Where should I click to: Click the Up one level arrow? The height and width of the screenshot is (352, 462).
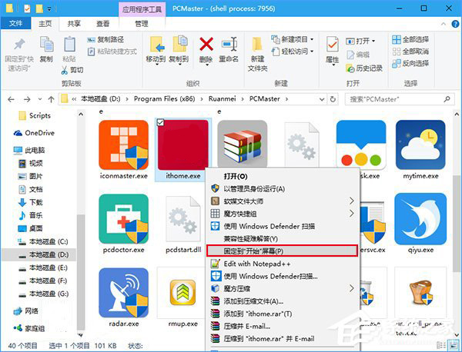51,99
